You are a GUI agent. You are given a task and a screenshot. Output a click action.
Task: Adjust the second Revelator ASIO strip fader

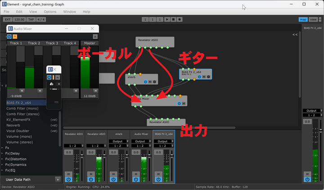click(x=104, y=156)
